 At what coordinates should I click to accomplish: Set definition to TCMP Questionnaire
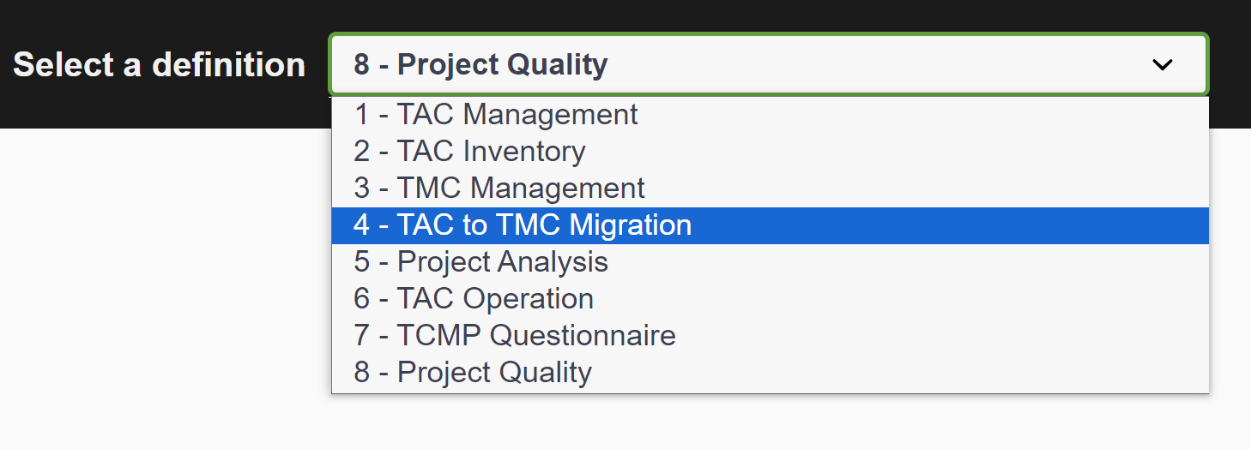[x=515, y=336]
